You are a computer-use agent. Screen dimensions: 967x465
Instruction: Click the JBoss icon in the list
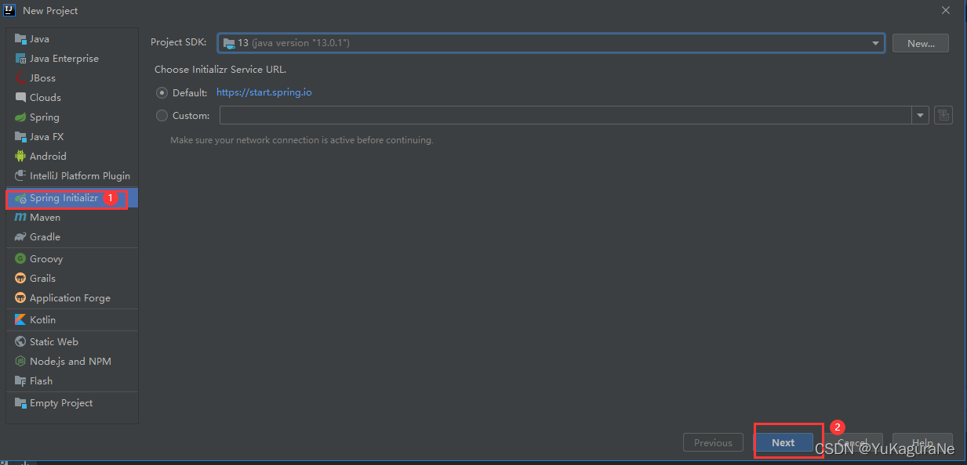click(20, 78)
